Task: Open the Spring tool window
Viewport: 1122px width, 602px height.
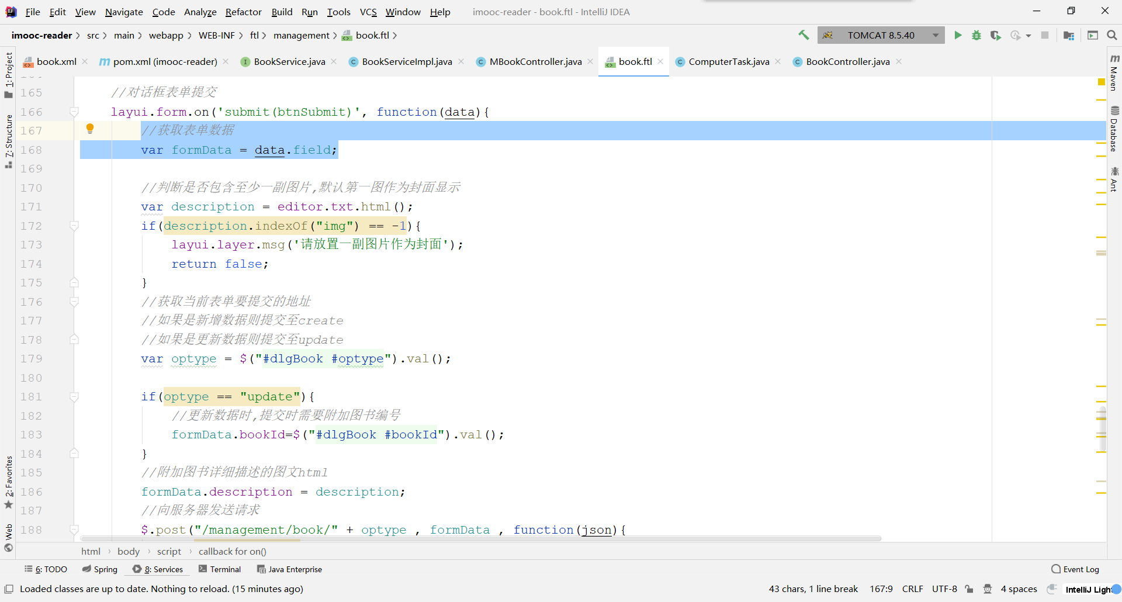Action: (100, 569)
